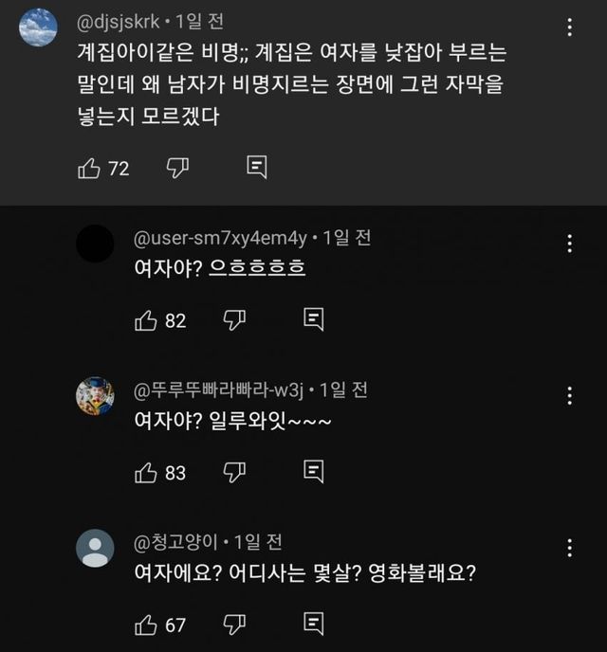Like the reply from @청고양이
Image resolution: width=607 pixels, height=652 pixels.
[145, 625]
